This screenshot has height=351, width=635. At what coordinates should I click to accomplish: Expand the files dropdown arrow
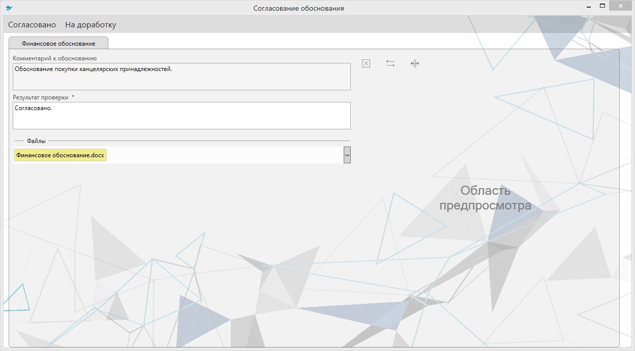347,155
